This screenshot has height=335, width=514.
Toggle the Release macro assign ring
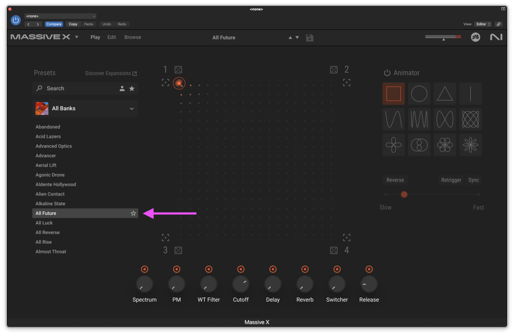[369, 269]
